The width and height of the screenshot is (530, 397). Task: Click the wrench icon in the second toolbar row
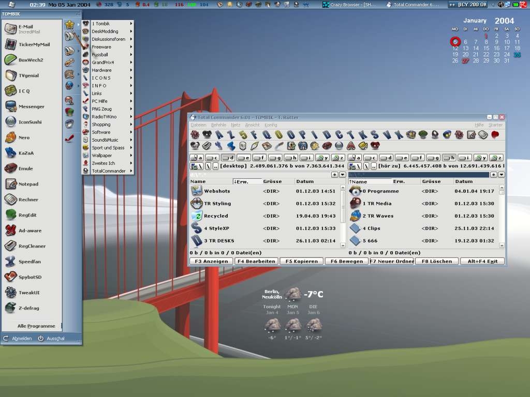pyautogui.click(x=219, y=146)
